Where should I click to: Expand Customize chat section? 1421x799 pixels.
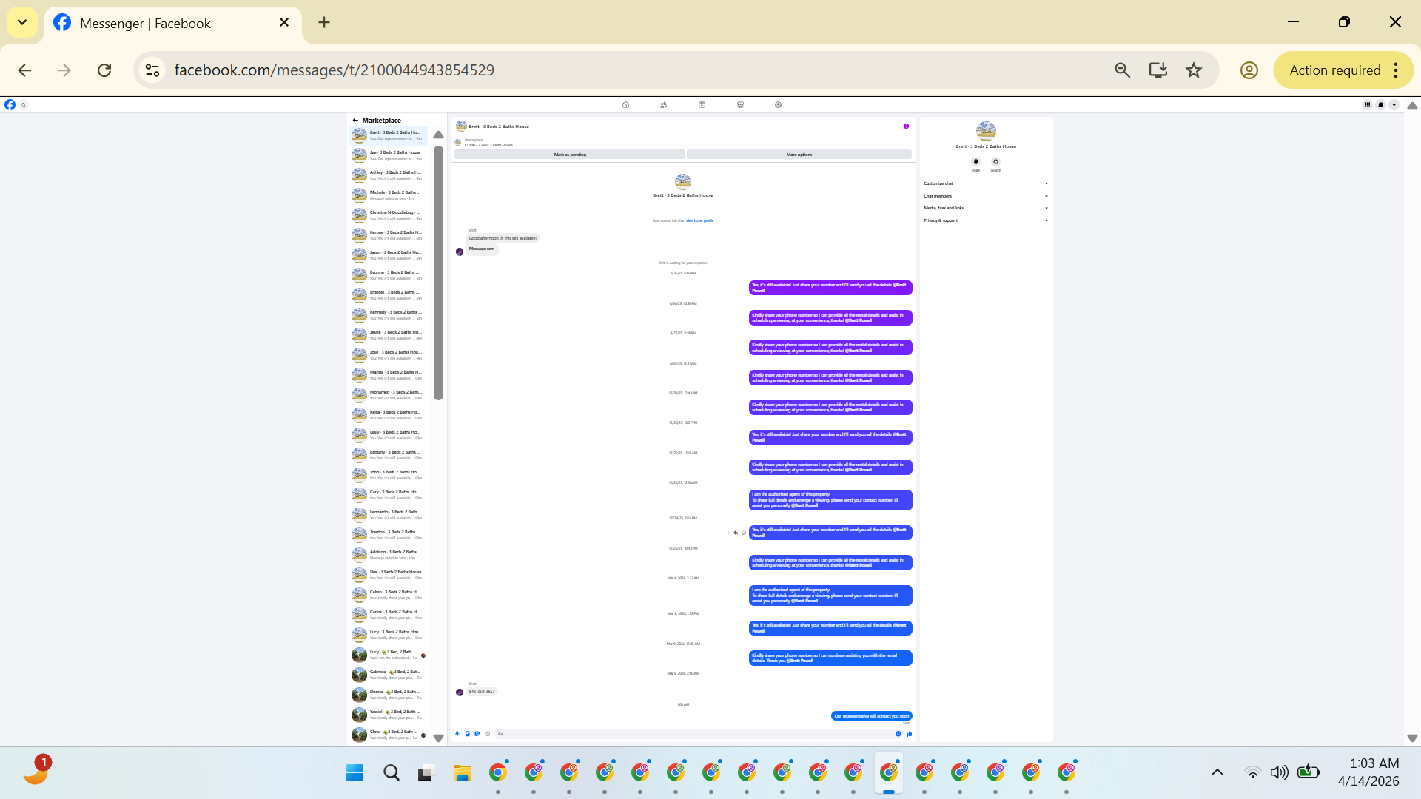[x=985, y=183]
